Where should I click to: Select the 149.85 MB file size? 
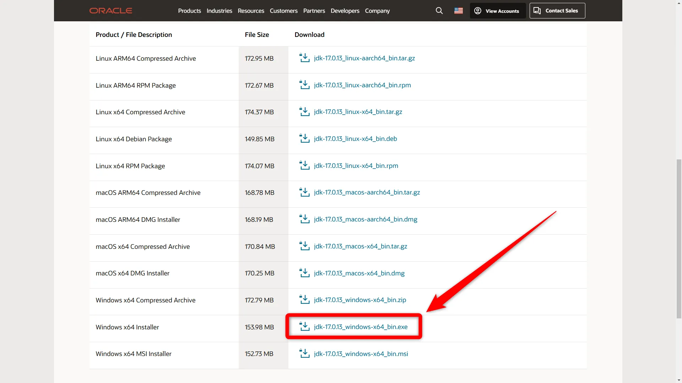pos(260,139)
